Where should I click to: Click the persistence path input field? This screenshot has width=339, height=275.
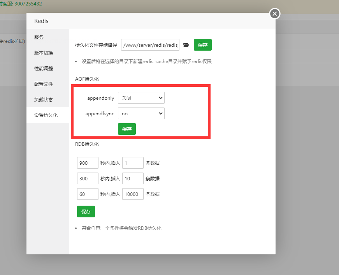pyautogui.click(x=150, y=45)
